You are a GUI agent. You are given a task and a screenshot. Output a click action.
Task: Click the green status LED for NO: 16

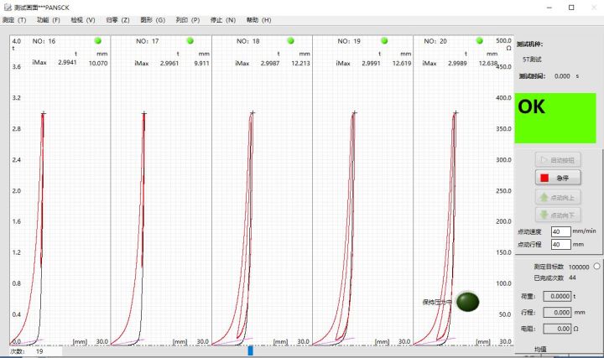click(x=97, y=40)
